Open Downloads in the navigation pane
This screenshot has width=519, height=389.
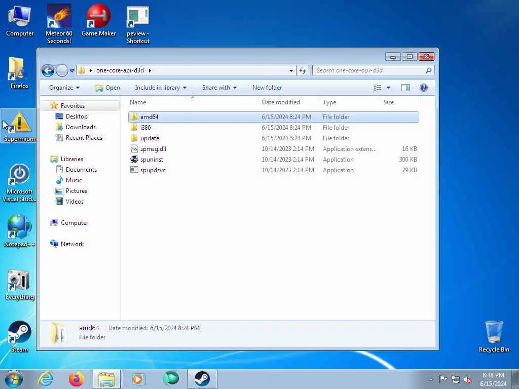81,127
